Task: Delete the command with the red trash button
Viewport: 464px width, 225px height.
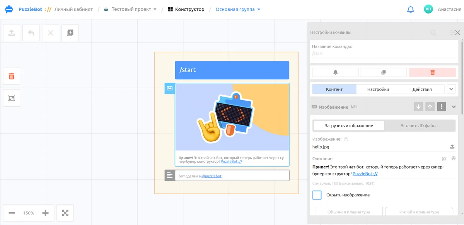Action: [x=432, y=72]
